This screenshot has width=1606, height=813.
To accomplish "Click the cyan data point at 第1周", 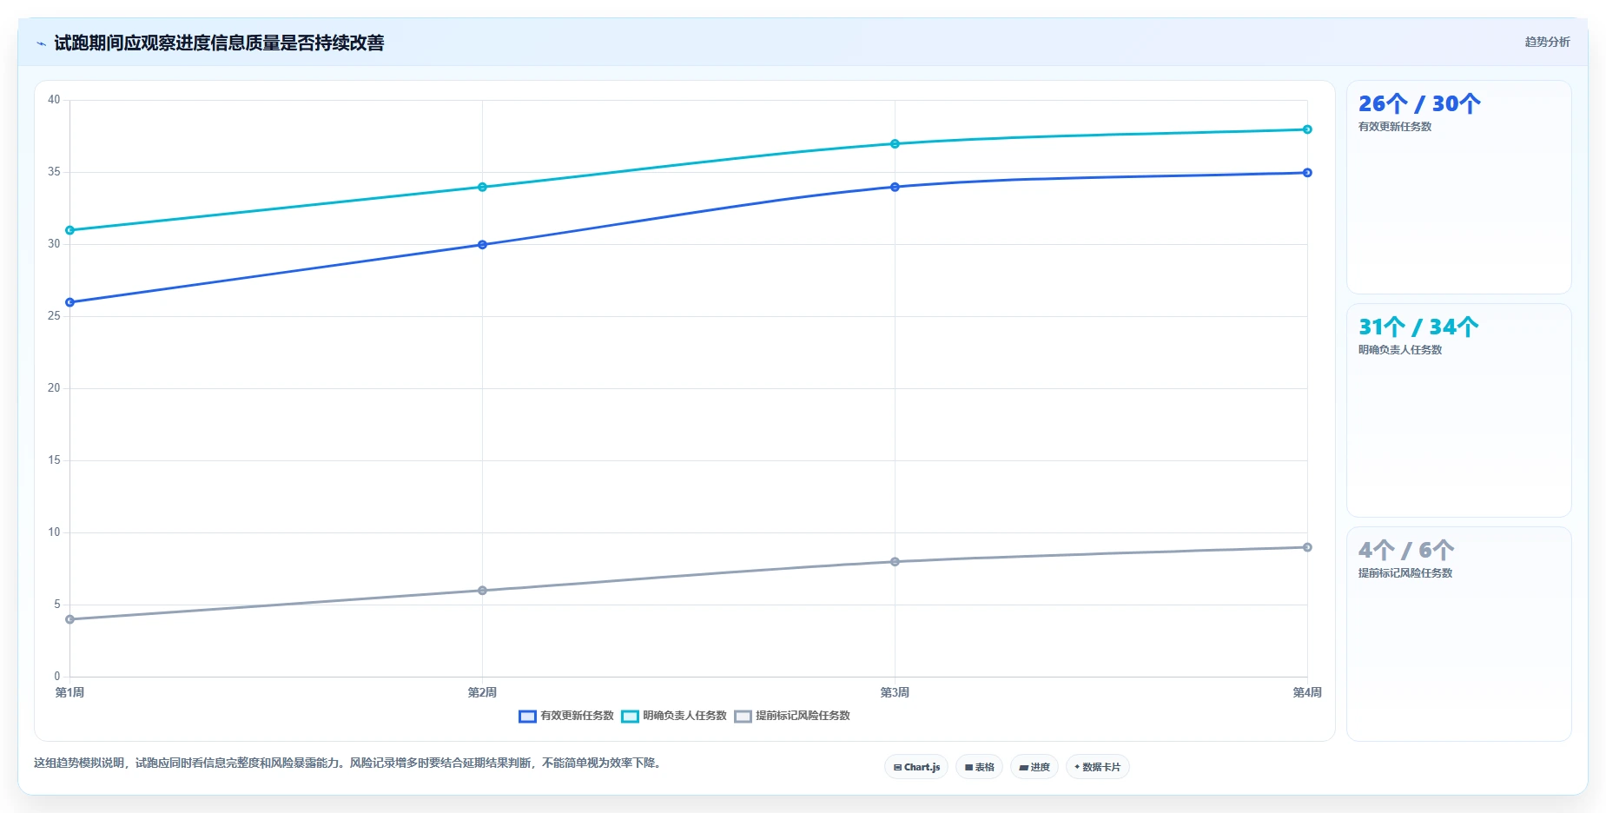I will coord(70,230).
